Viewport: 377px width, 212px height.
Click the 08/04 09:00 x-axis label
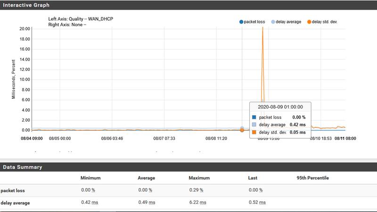tap(32, 138)
